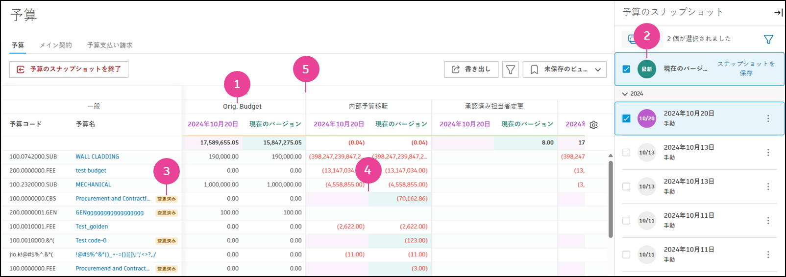Click the green 最新 version badge
This screenshot has height=277, width=786.
pyautogui.click(x=647, y=69)
